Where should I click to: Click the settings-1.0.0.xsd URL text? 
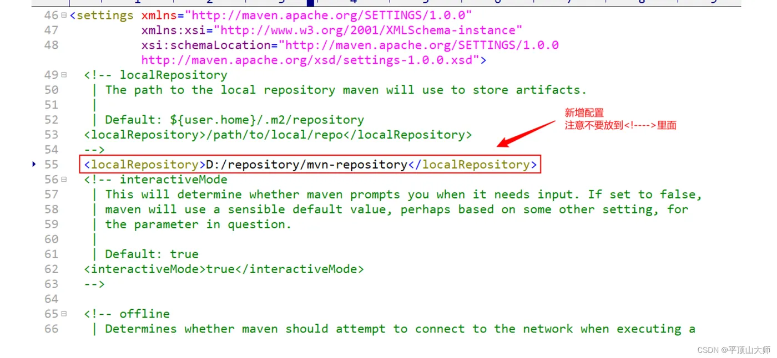pos(310,60)
